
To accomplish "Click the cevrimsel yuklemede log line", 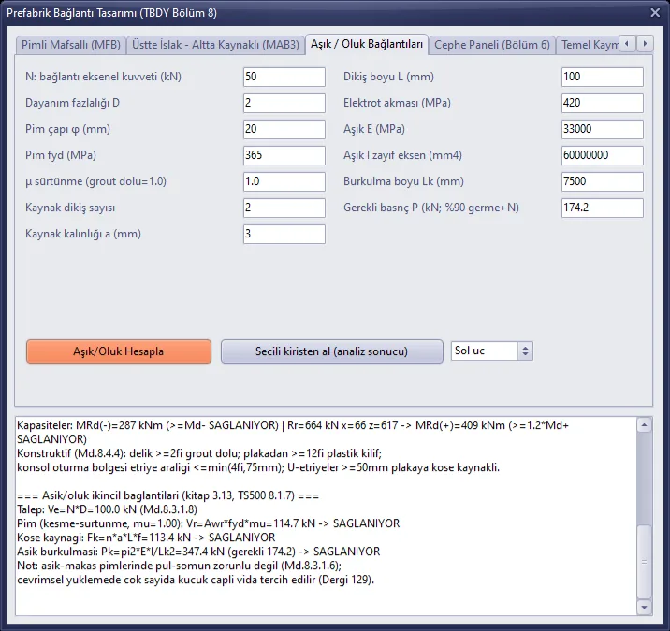I will 196,580.
